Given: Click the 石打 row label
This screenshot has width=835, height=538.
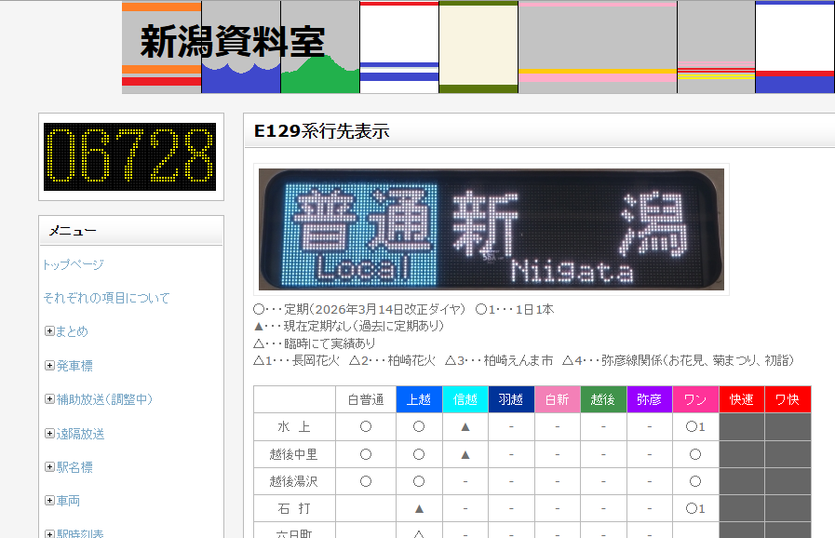Looking at the screenshot, I should pyautogui.click(x=294, y=509).
